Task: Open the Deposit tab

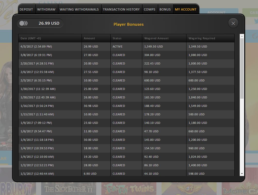Action: [26, 9]
